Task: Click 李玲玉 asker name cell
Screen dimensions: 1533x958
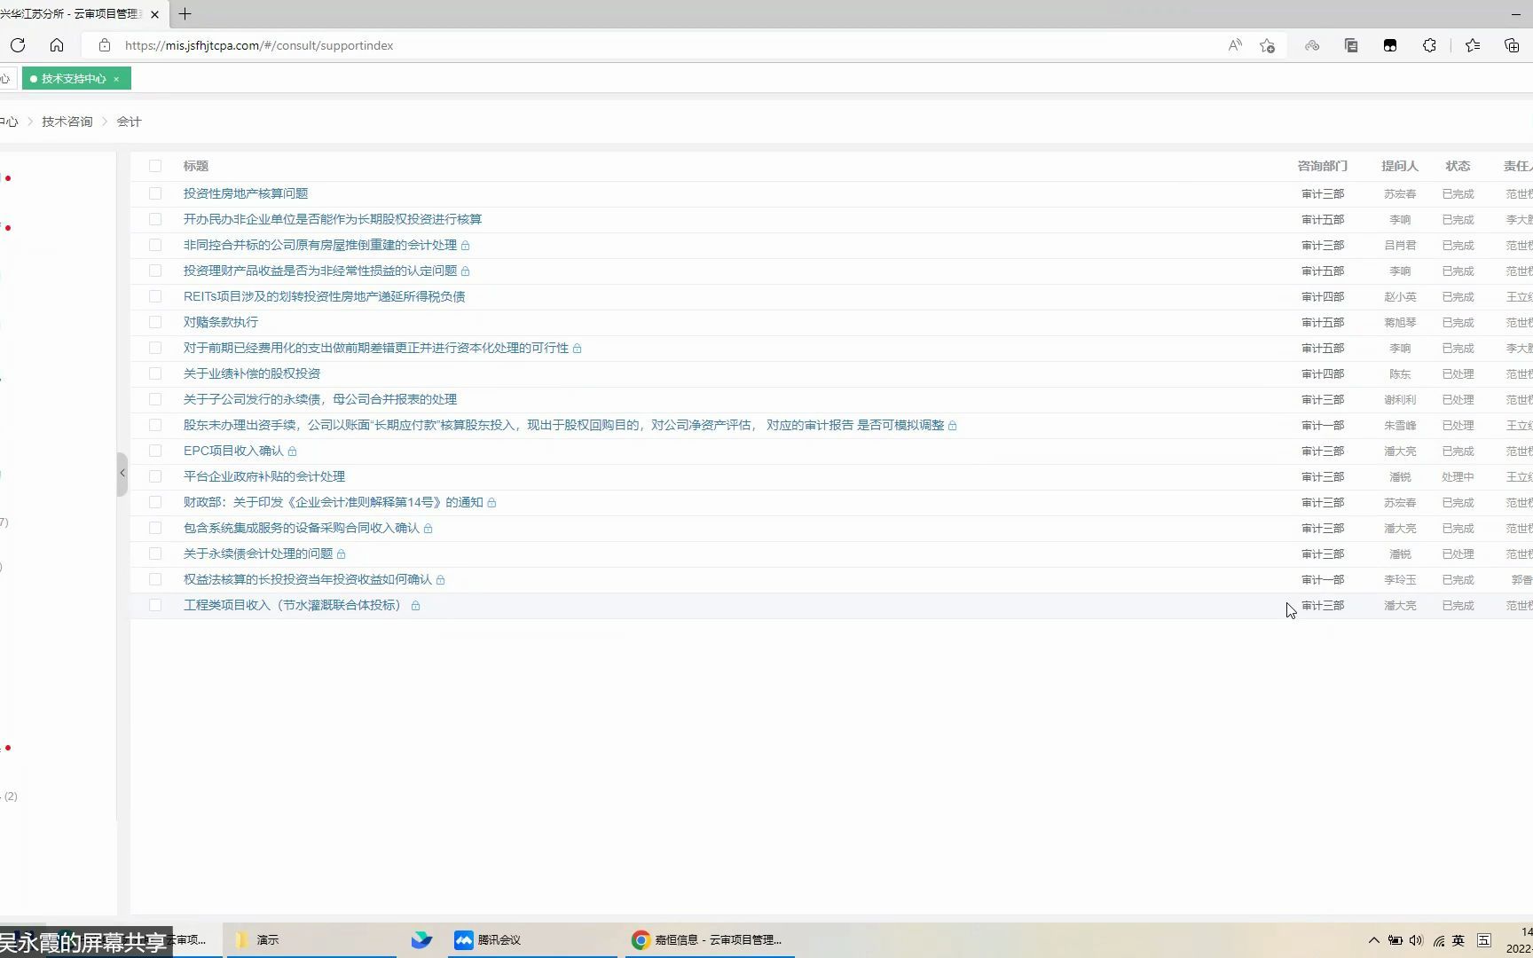Action: (1400, 579)
